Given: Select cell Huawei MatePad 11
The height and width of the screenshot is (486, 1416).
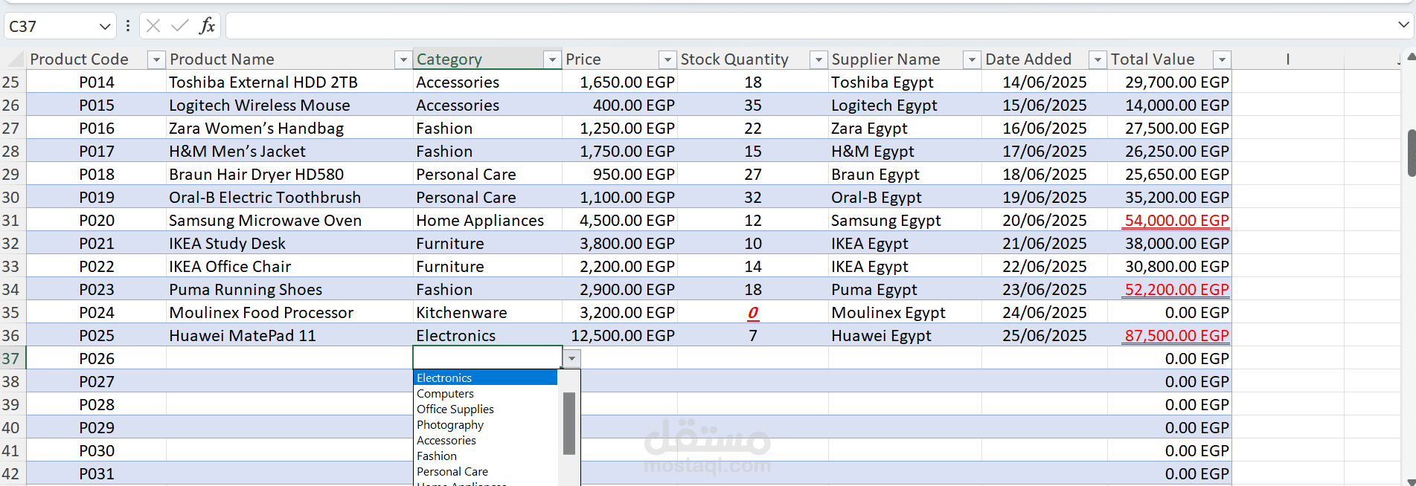Looking at the screenshot, I should click(289, 336).
